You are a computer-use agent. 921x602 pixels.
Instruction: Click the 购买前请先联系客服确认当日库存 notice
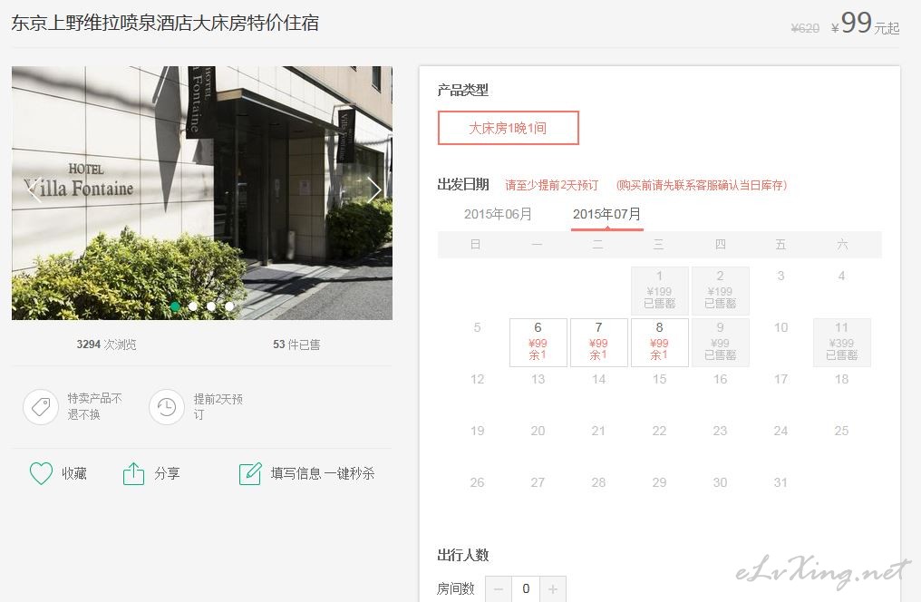[x=702, y=185]
